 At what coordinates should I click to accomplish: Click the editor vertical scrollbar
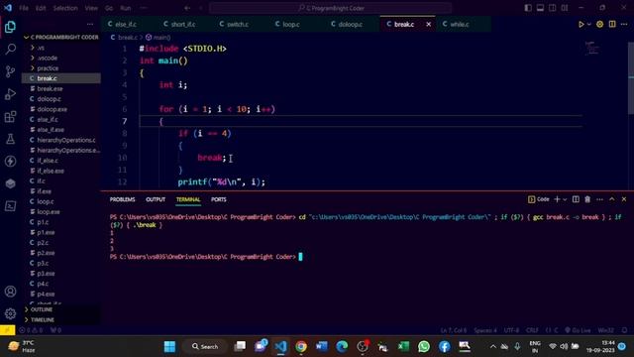point(631,77)
